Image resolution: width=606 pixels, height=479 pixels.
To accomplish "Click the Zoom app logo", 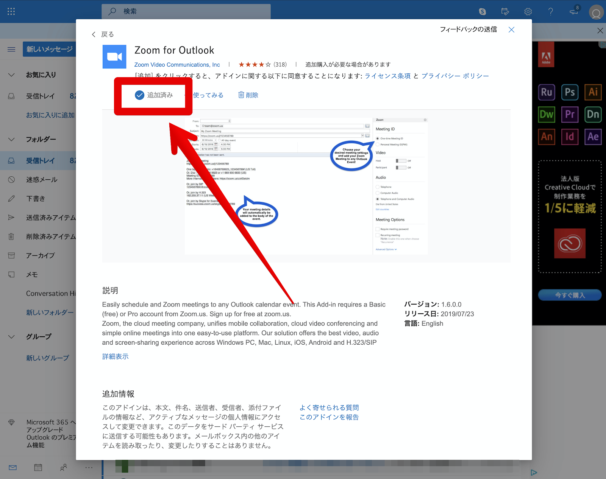I will (x=114, y=57).
